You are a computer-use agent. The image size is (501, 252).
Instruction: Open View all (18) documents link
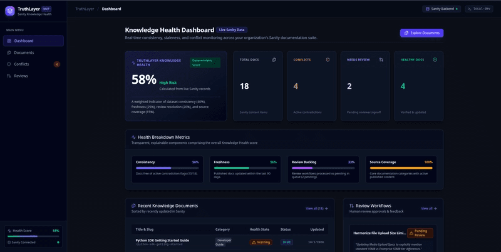pyautogui.click(x=317, y=208)
